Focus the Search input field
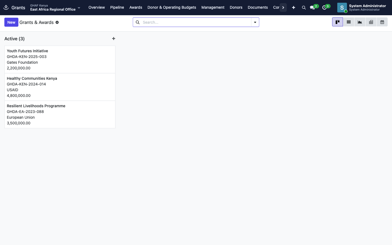Viewport: 392px width, 245px height. pos(196,22)
